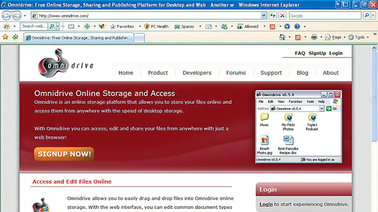Expand the toolbar Favorites dropdown arrow
The height and width of the screenshot is (212, 378).
(x=139, y=26)
